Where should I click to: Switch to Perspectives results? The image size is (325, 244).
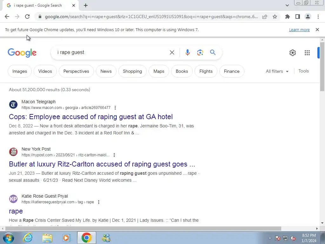(x=76, y=71)
